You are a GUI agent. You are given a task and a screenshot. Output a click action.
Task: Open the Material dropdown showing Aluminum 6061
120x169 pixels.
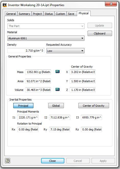(46, 38)
